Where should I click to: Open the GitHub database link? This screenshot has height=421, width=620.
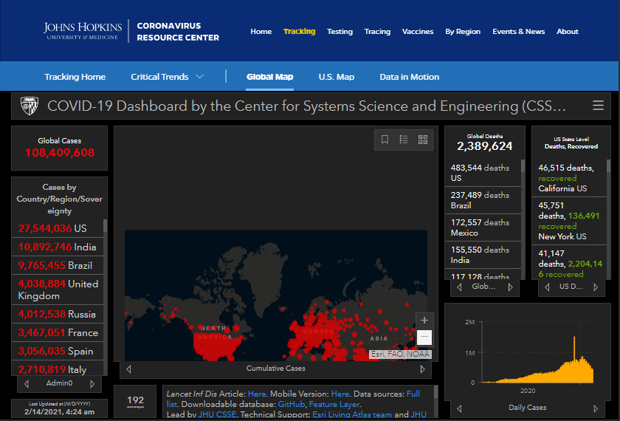[x=292, y=405]
